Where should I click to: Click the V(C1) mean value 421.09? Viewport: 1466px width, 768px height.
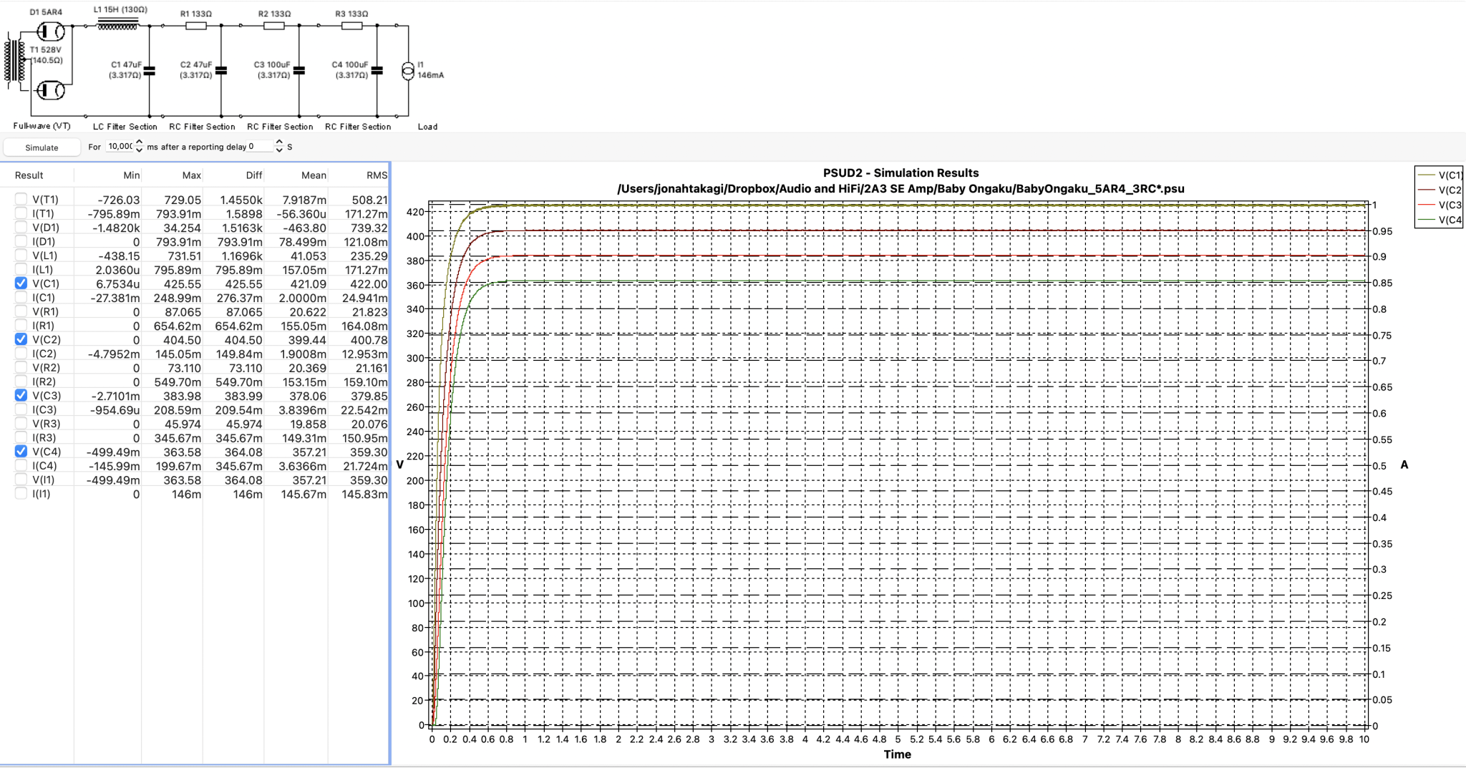307,284
